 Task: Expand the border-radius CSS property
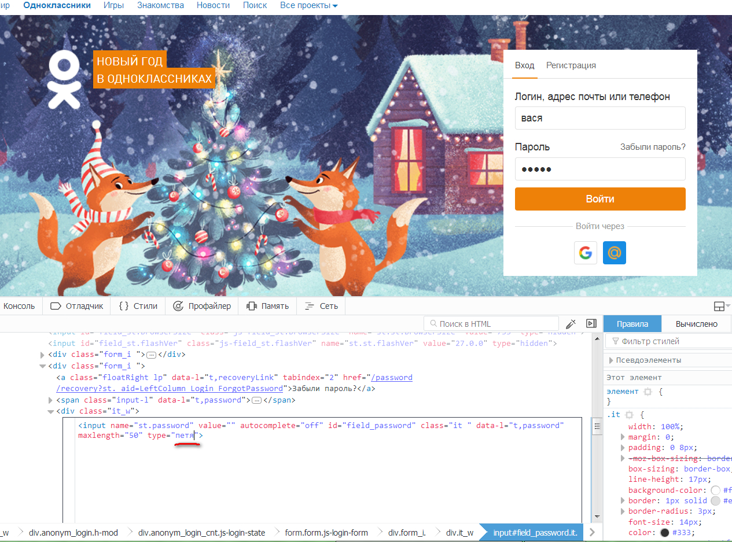pyautogui.click(x=623, y=511)
